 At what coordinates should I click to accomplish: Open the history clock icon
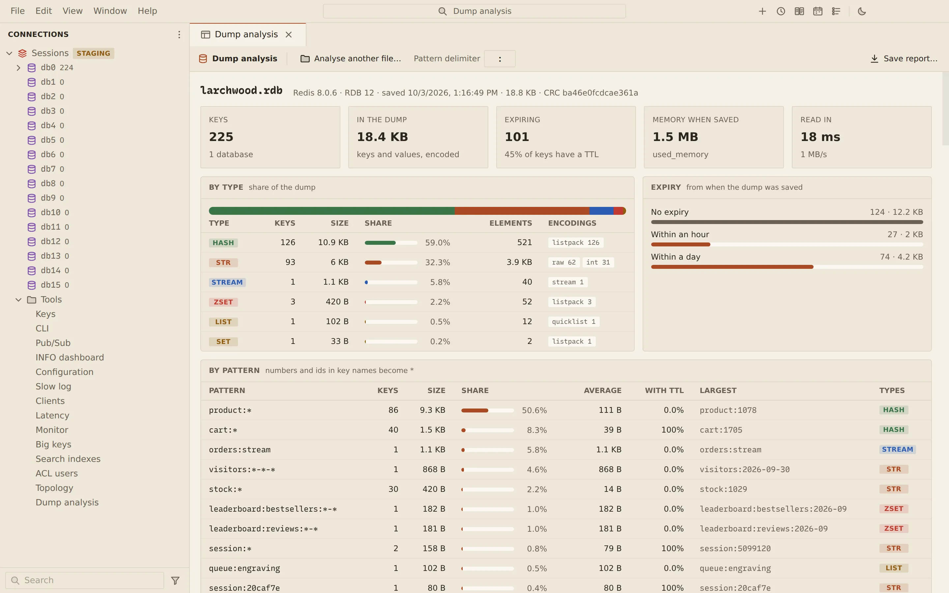point(780,11)
